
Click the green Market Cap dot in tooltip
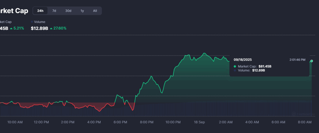[235, 66]
